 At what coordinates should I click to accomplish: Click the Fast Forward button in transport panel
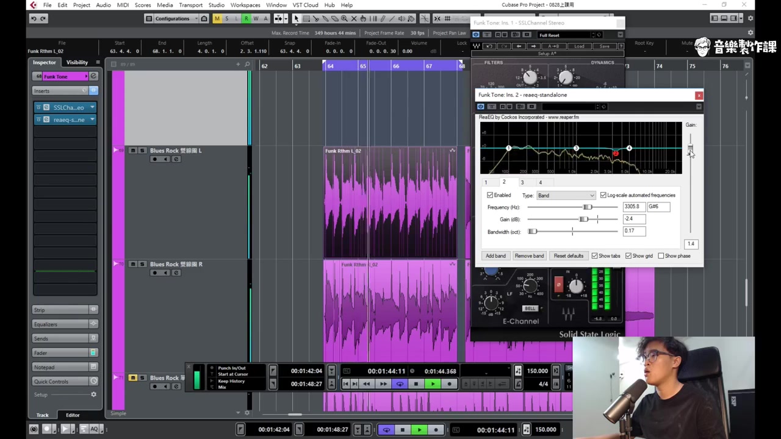(383, 384)
